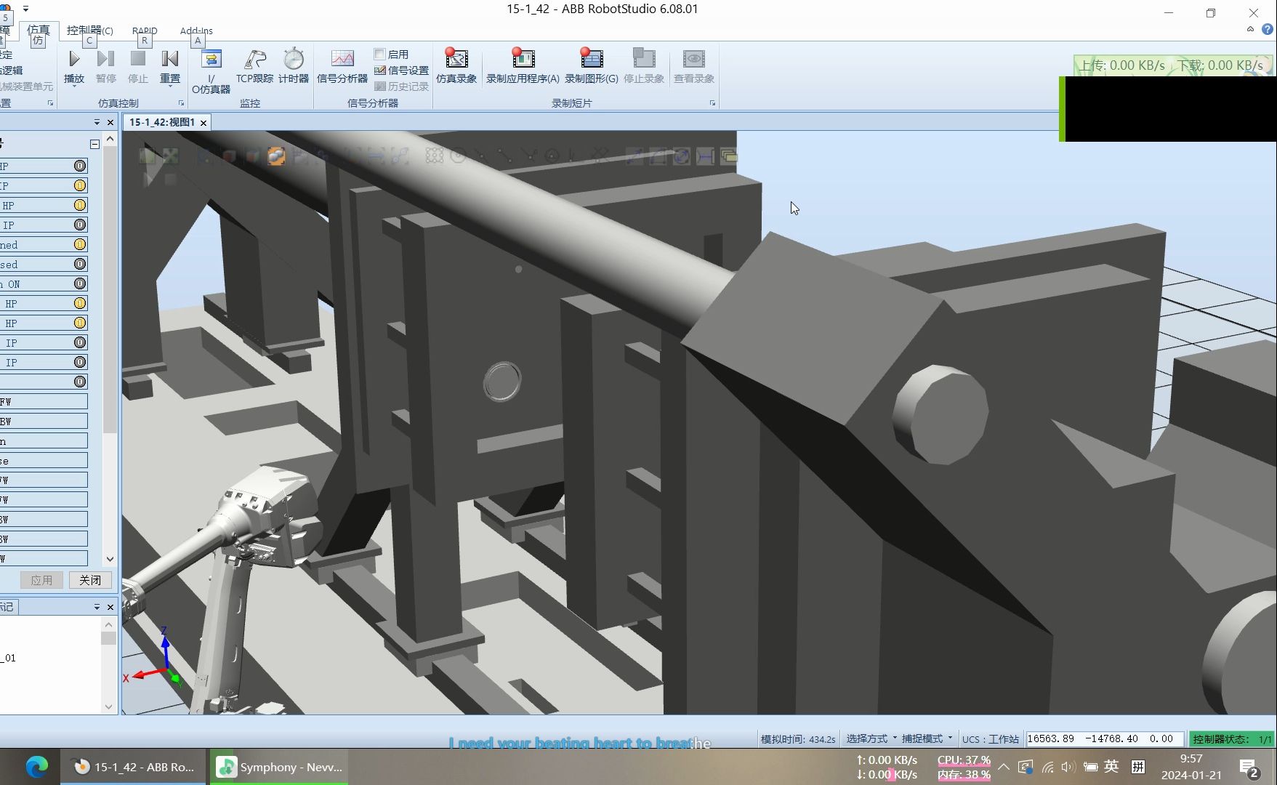Switch the ON signal state in I/O panel

80,283
